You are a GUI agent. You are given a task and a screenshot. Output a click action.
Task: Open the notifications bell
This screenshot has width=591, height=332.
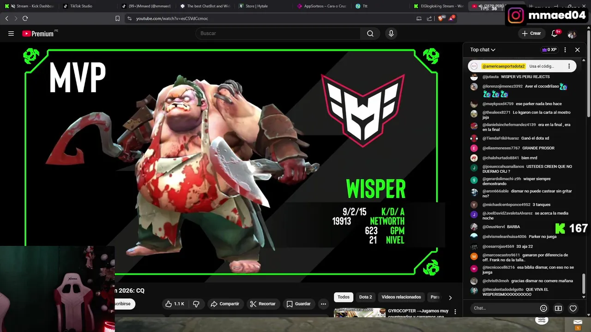point(555,33)
